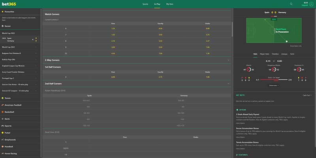Expand stats with Show more
Image resolution: width=316 pixels, height=158 pixels.
(274, 85)
